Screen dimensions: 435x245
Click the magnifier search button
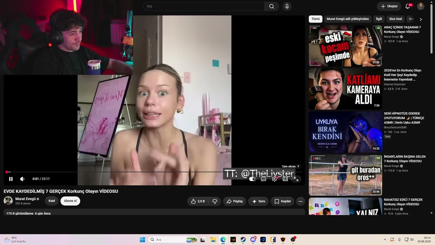[x=272, y=6]
